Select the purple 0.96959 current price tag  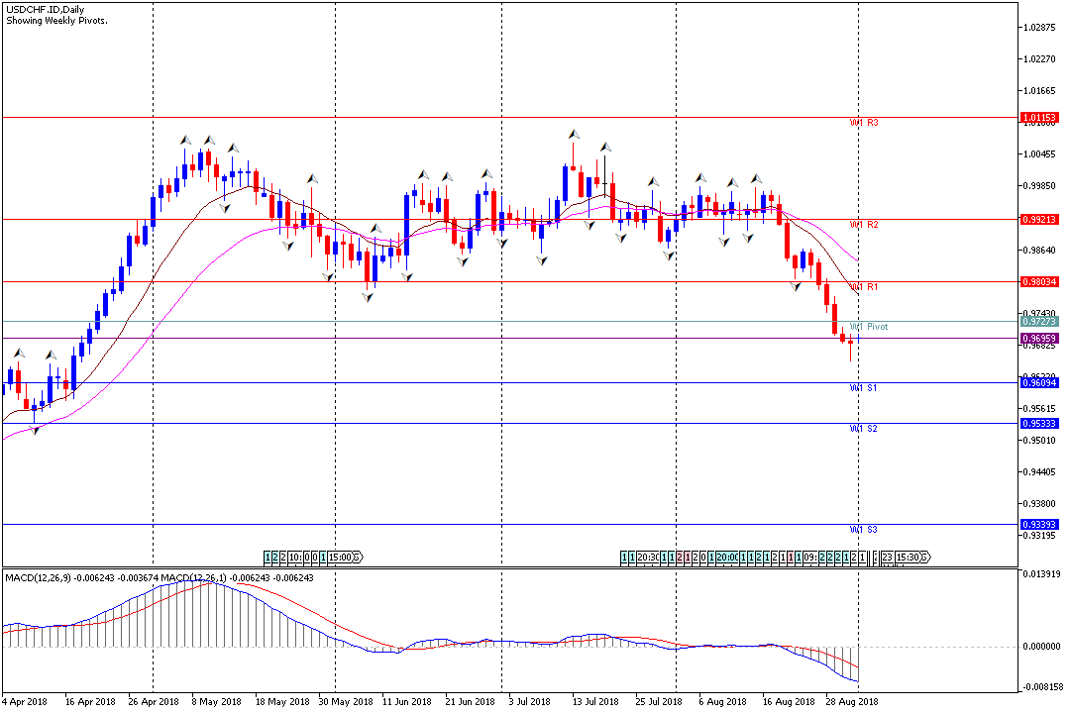coord(1039,339)
